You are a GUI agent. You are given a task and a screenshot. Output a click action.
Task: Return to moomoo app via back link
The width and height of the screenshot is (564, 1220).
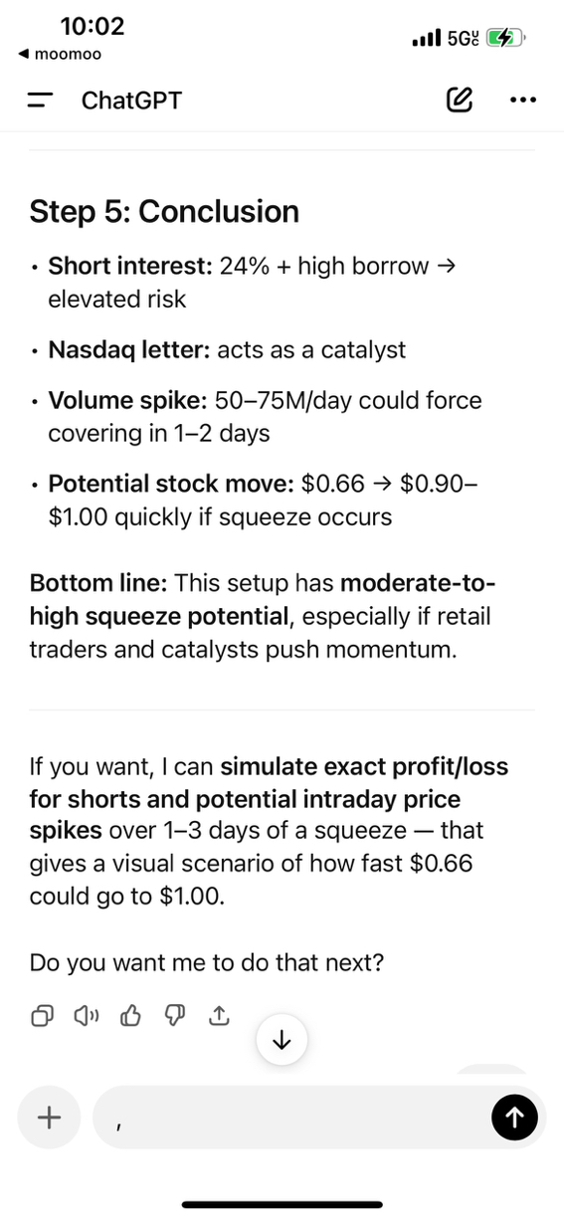(x=61, y=54)
